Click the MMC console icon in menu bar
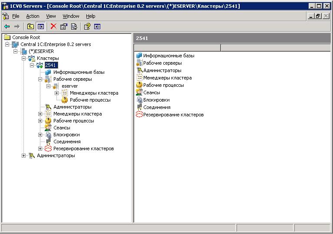 (6, 16)
